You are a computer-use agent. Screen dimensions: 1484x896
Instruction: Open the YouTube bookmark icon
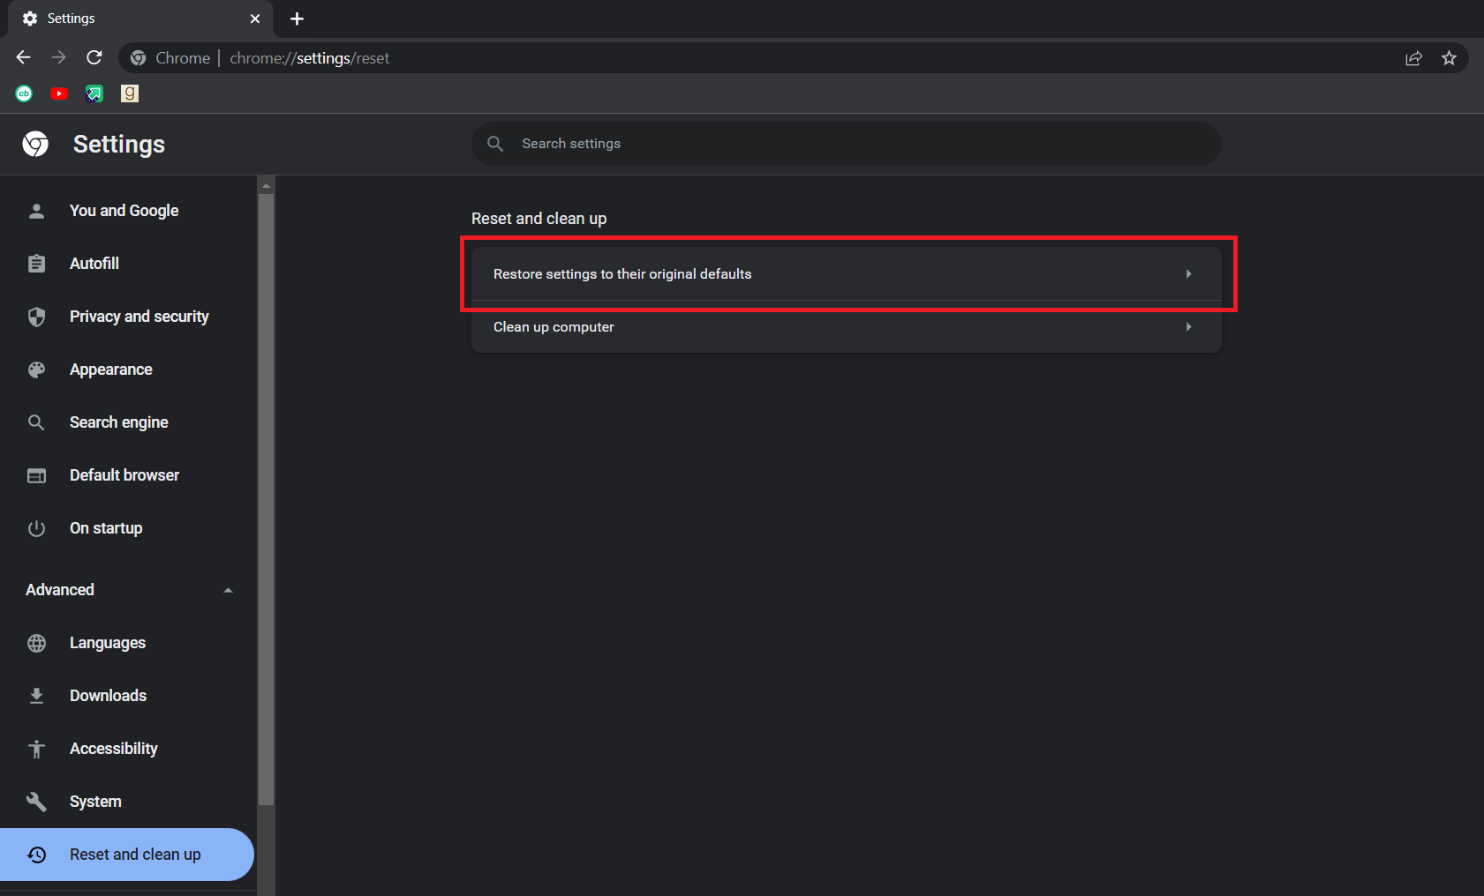(x=59, y=93)
